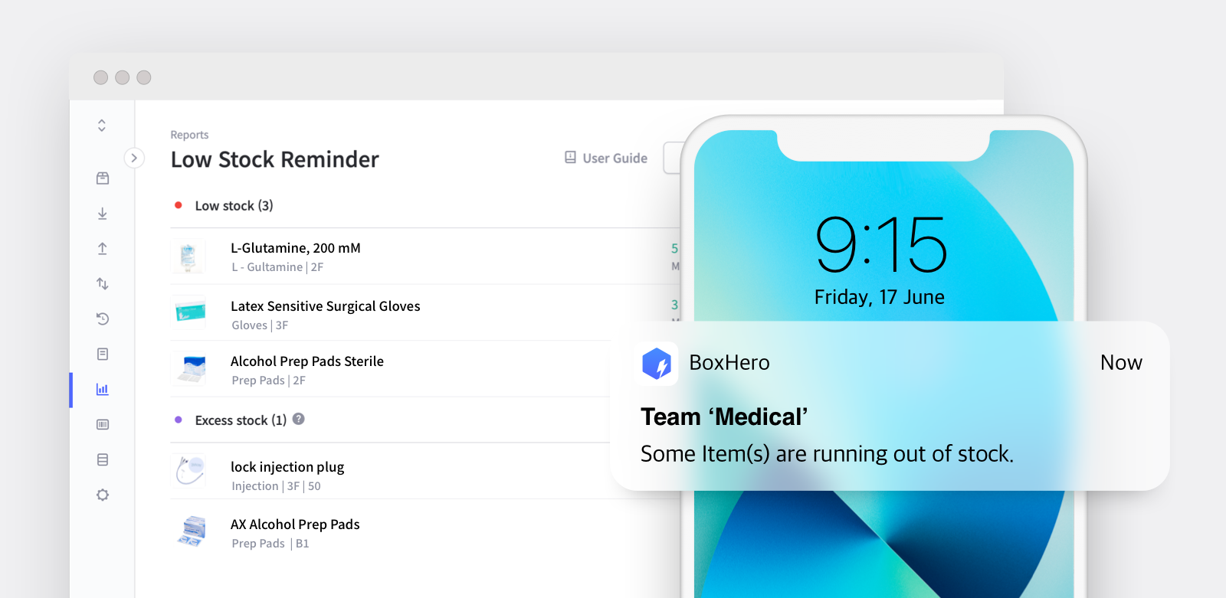Open the item list box icon in sidebar
Image resolution: width=1226 pixels, height=598 pixels.
point(103,178)
